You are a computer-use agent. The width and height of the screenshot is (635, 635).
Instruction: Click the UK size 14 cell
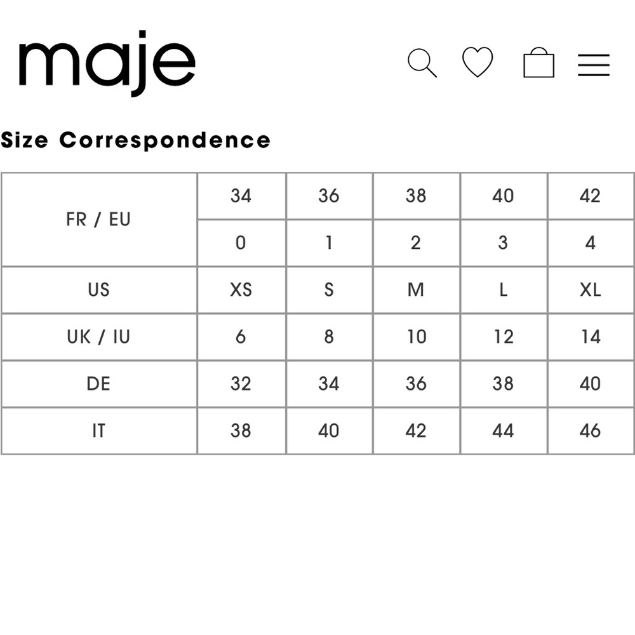click(591, 337)
